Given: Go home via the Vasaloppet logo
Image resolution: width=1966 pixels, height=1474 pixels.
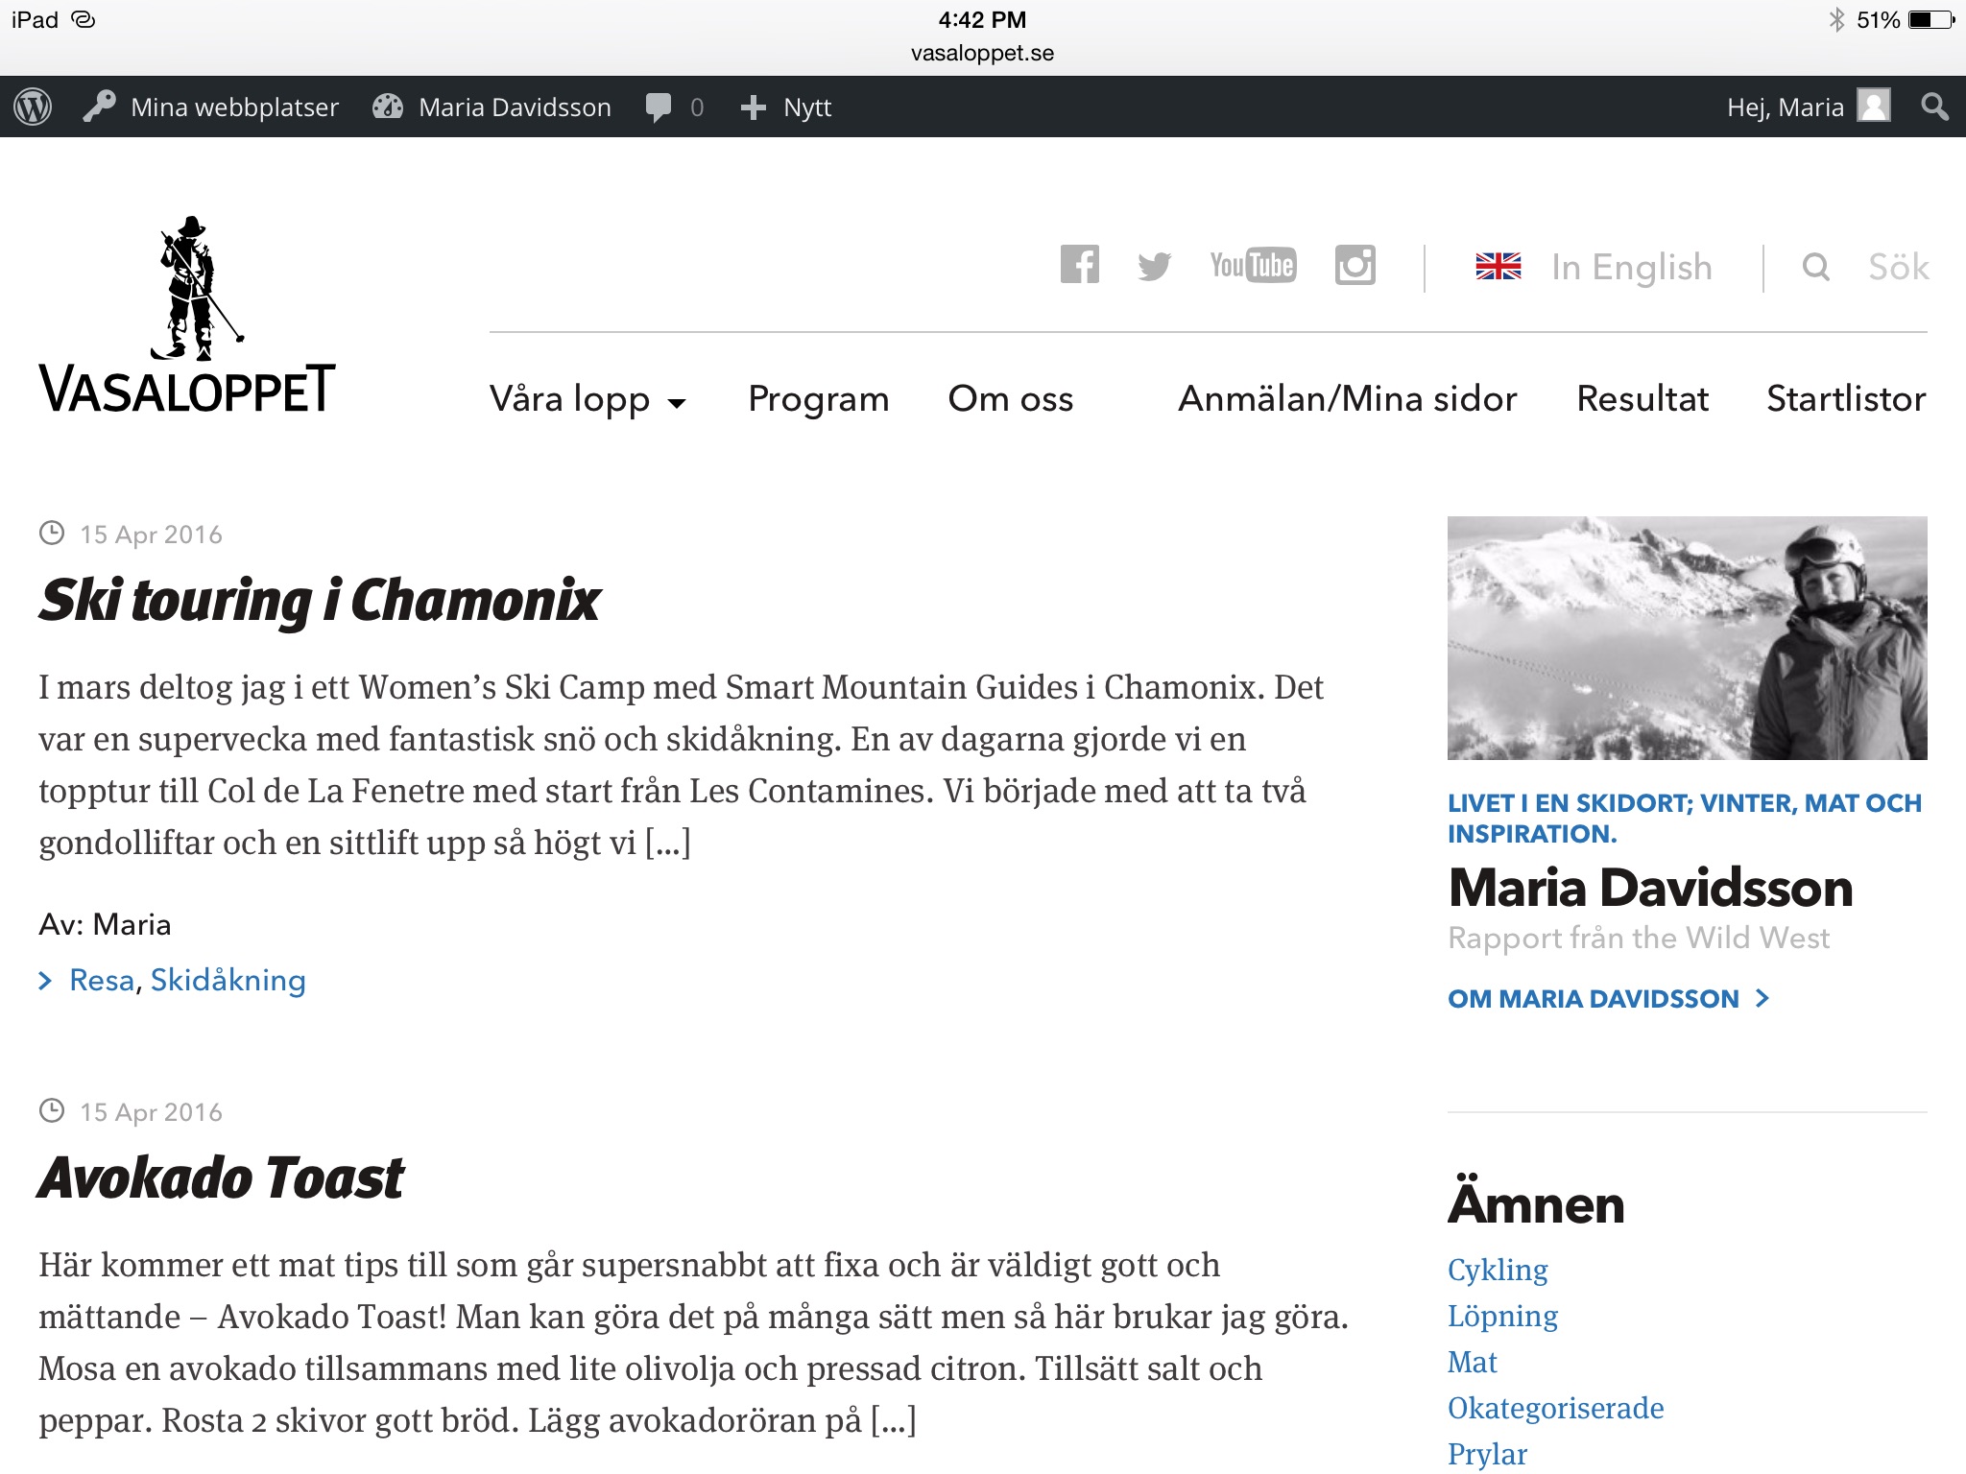Looking at the screenshot, I should coord(187,315).
